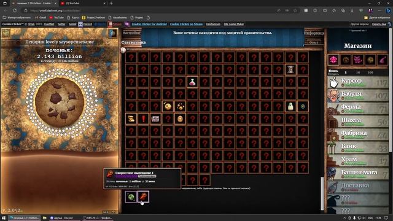
Task: Select the typewriter achievement icon
Action: [155, 118]
